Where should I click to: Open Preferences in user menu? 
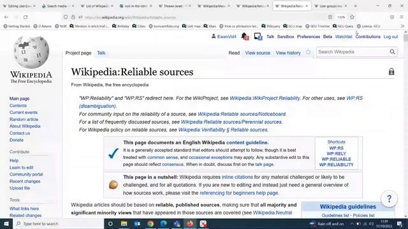click(309, 37)
